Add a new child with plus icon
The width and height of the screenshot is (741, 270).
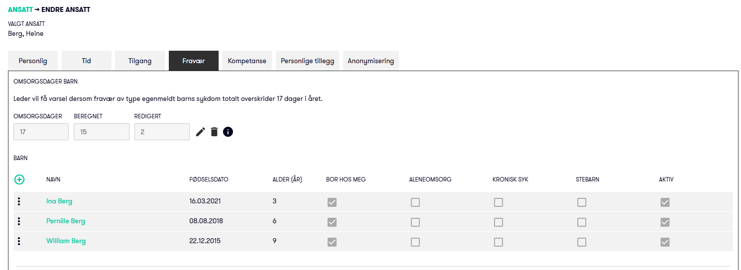19,180
